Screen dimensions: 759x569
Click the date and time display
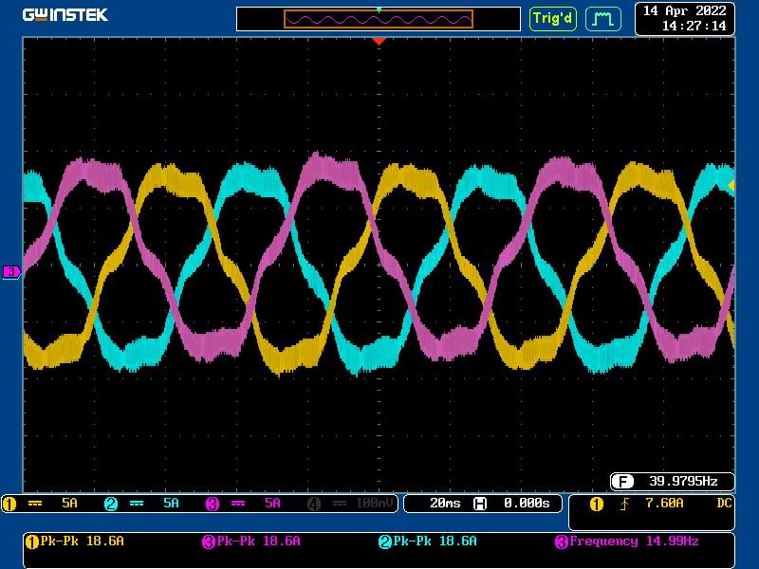pyautogui.click(x=684, y=18)
